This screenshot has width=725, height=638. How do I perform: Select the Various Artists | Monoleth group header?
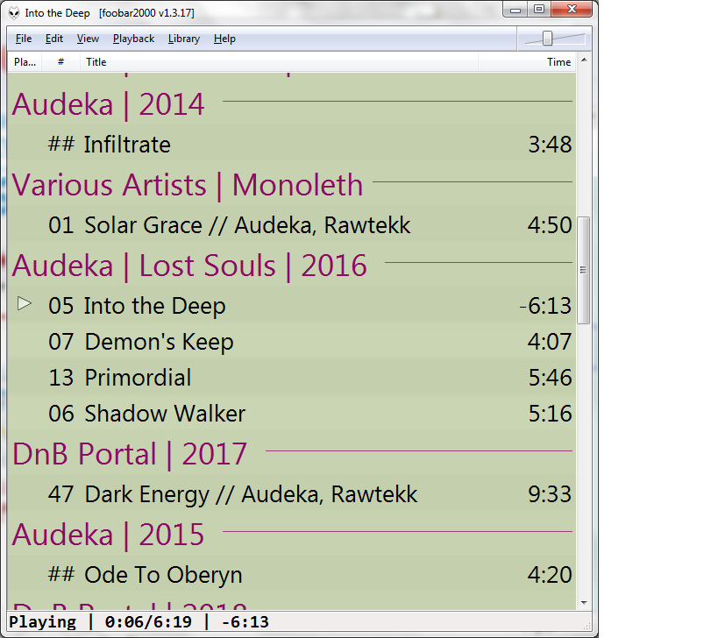[x=292, y=185]
